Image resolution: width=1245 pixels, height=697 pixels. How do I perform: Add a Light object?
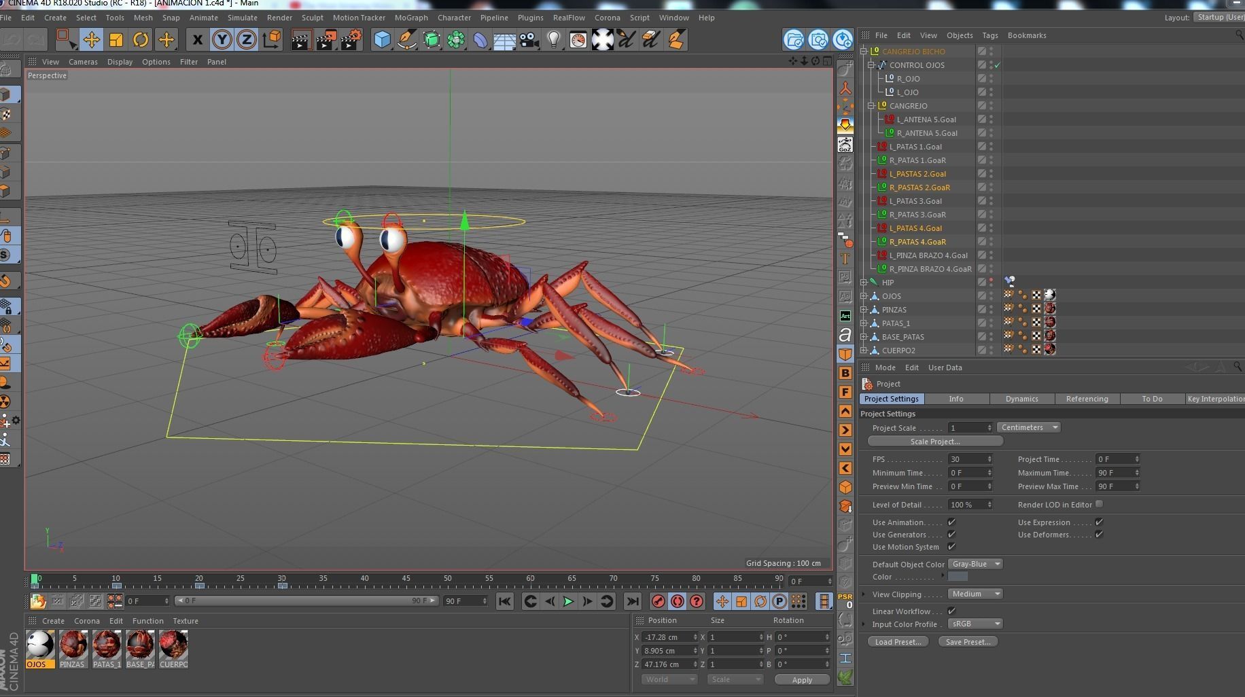click(554, 39)
